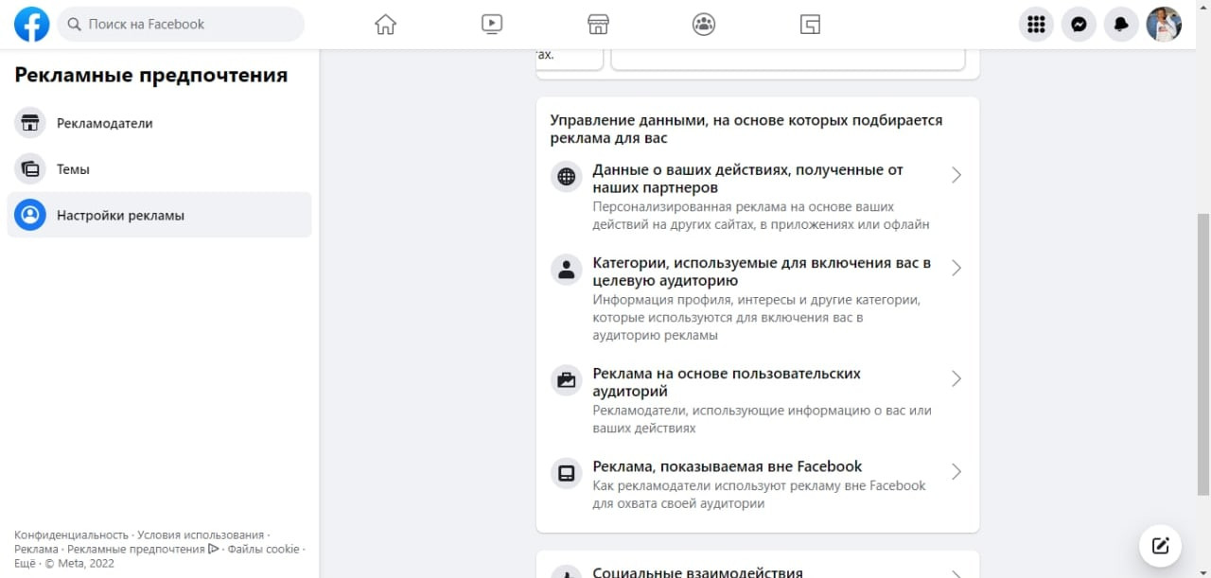Expand Социальные взаимодействия chevron
Screen dimensions: 1211x578
[x=957, y=573]
